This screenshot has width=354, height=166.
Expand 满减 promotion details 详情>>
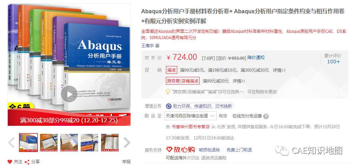279,70
